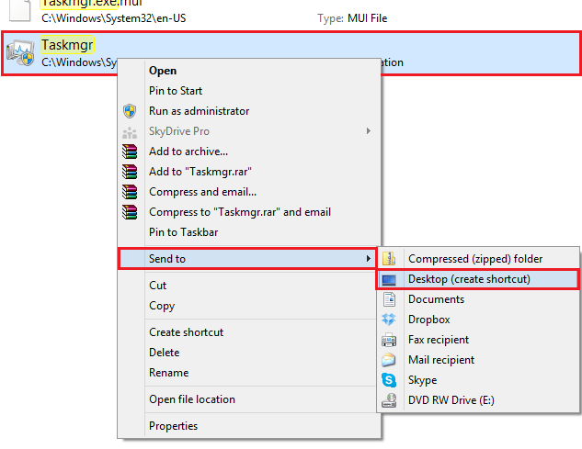Click the C:\Windows\System32\en-US path
This screenshot has width=582, height=449.
pos(114,18)
